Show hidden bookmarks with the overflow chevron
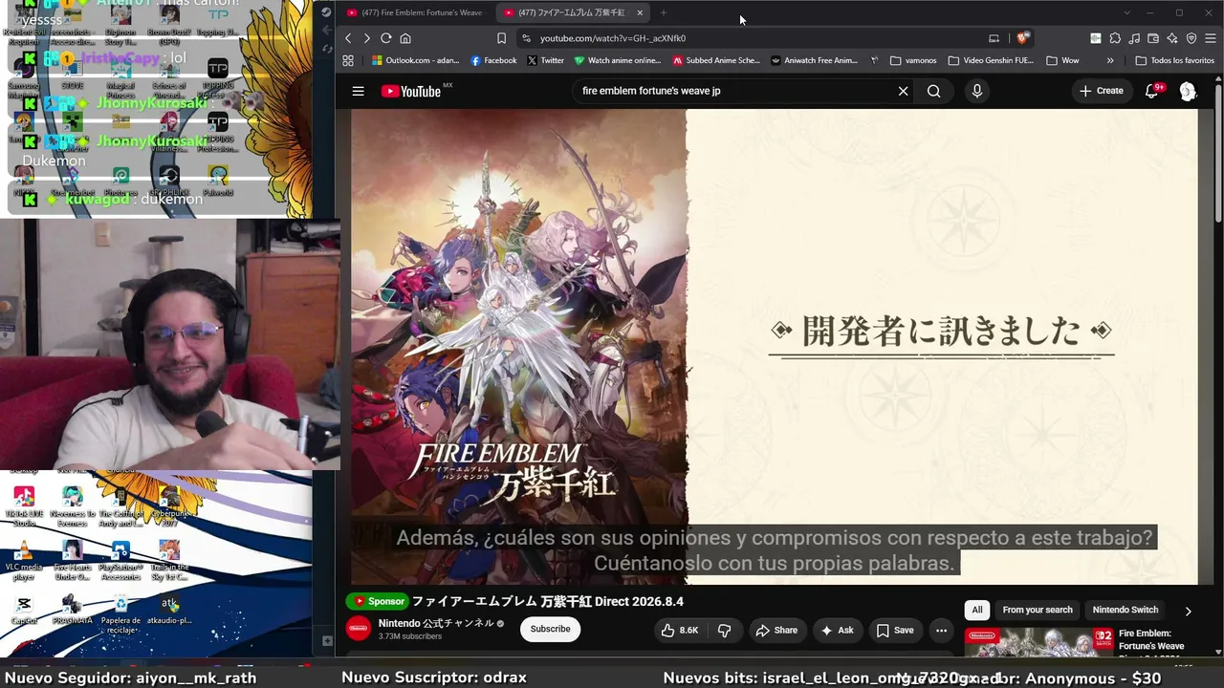This screenshot has width=1224, height=688. tap(1110, 60)
